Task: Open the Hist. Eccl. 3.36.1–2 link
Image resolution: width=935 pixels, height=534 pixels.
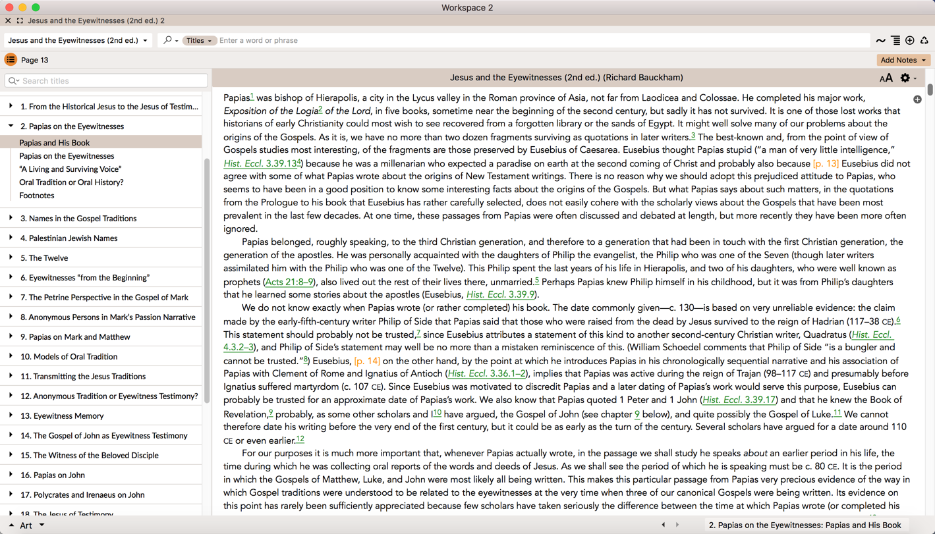Action: click(487, 374)
